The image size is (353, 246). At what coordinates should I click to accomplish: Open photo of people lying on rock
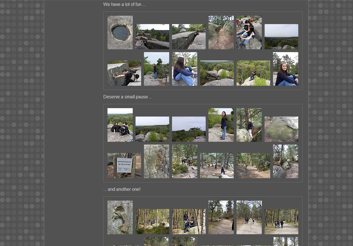[x=120, y=125]
